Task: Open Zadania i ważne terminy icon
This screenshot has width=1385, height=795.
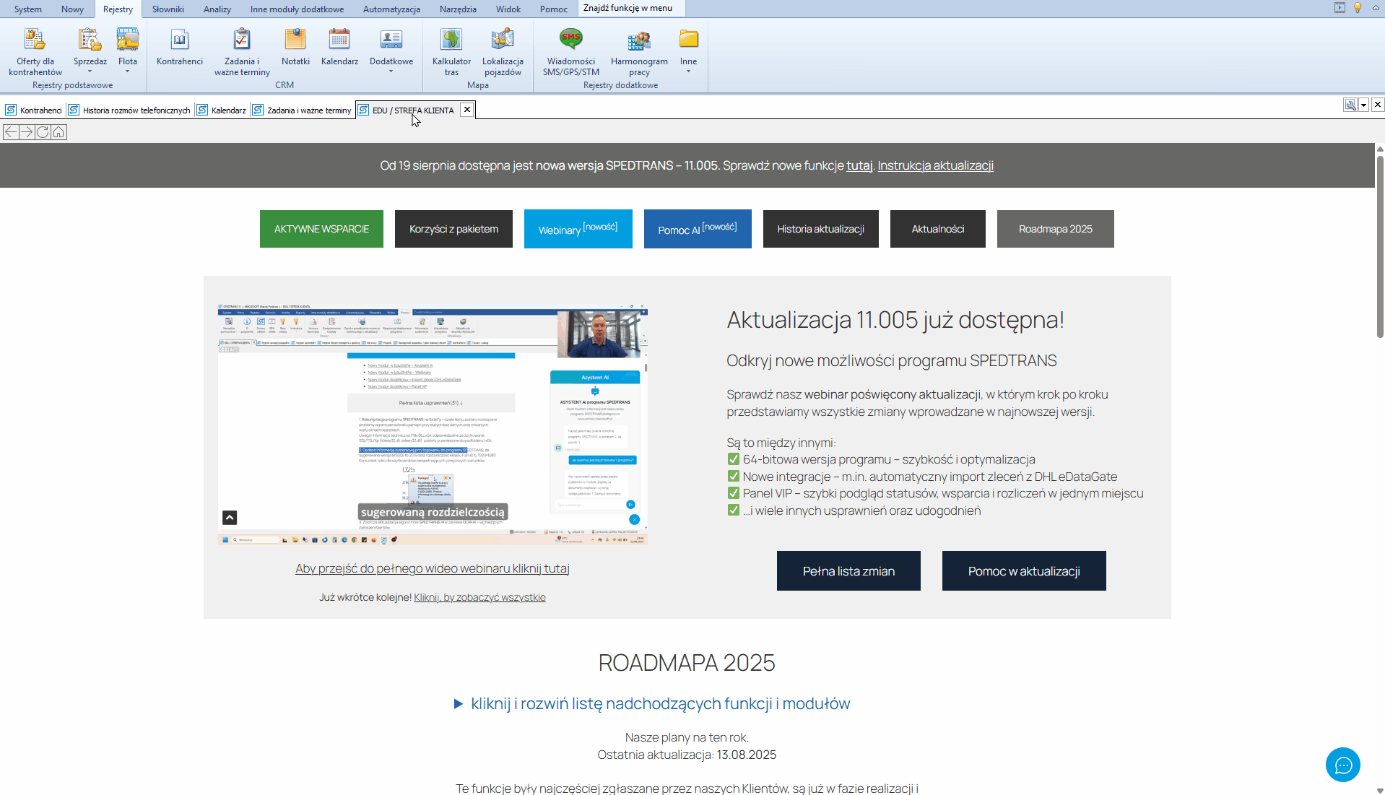Action: (242, 51)
